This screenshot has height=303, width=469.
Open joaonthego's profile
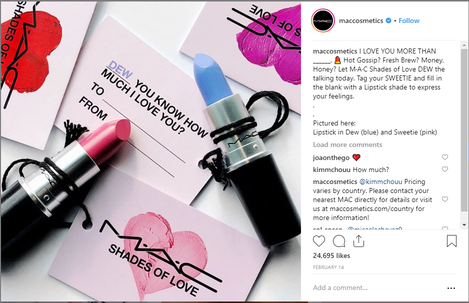(x=331, y=157)
